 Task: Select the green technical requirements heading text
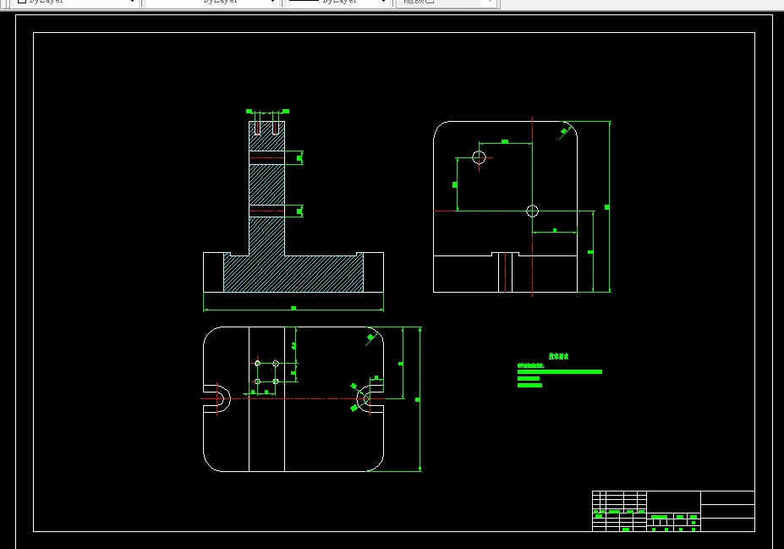[558, 356]
